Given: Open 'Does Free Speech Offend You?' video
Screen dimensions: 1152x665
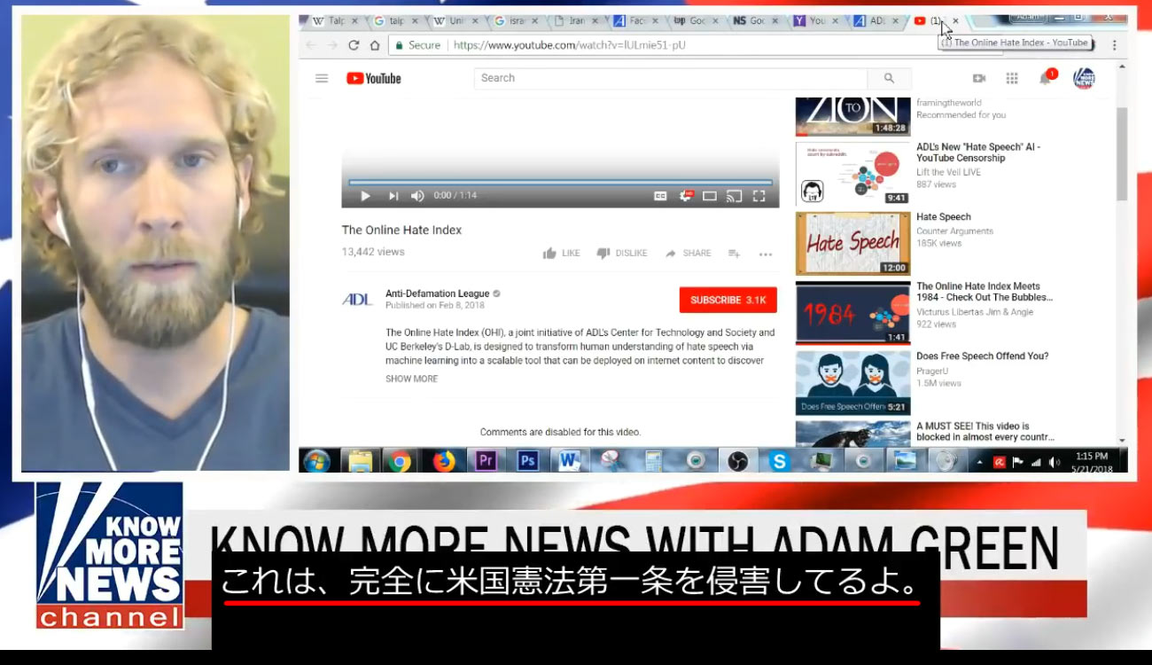Looking at the screenshot, I should tap(982, 356).
